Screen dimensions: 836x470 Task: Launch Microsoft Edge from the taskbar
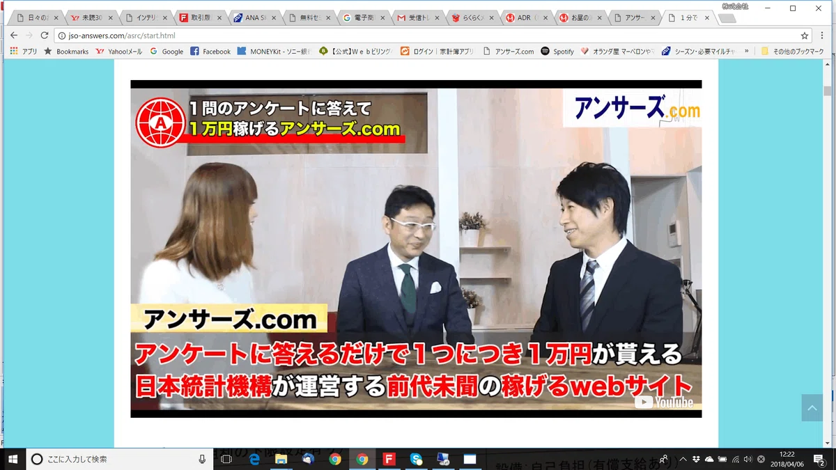click(254, 459)
